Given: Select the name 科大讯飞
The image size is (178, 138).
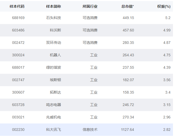Looking at the screenshot, I should click(54, 130).
